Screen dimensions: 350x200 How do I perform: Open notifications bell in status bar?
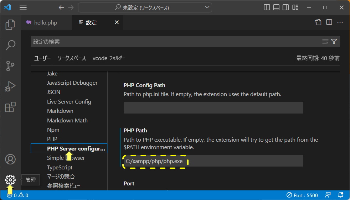click(x=341, y=195)
